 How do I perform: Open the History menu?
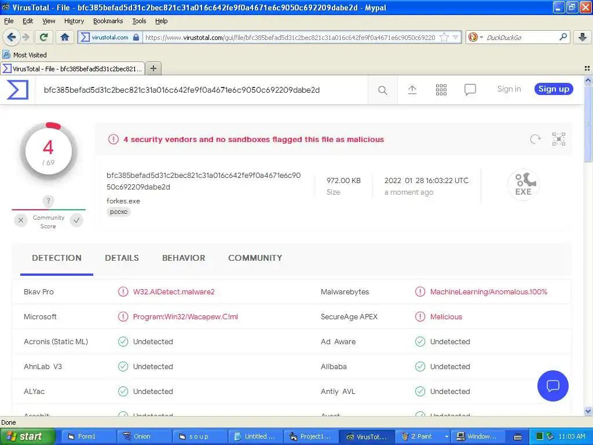click(x=74, y=21)
